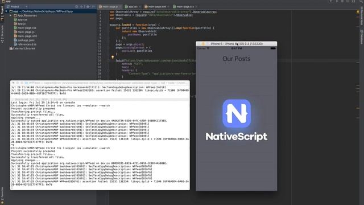Close the main-page.css editor tab
Screen dimensions: 364x205
[x=196, y=7]
